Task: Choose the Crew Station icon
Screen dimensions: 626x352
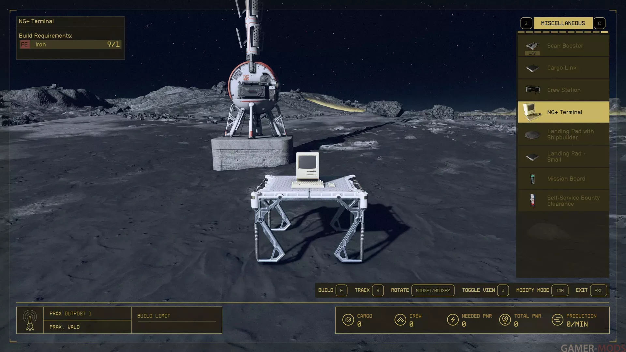Action: tap(532, 90)
